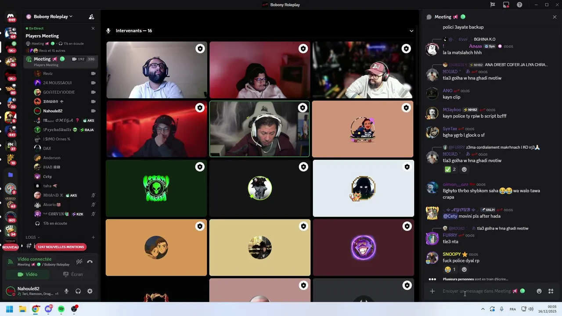
Task: Click the plus attachment icon in message box
Action: click(x=432, y=291)
